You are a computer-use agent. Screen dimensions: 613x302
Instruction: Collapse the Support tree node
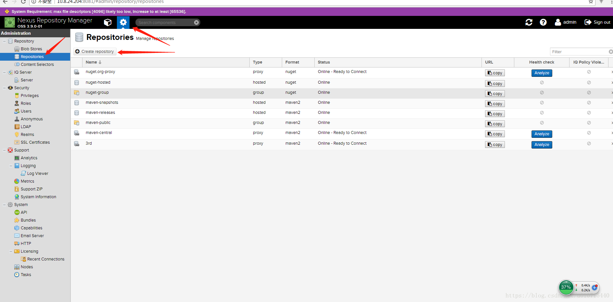coord(4,150)
